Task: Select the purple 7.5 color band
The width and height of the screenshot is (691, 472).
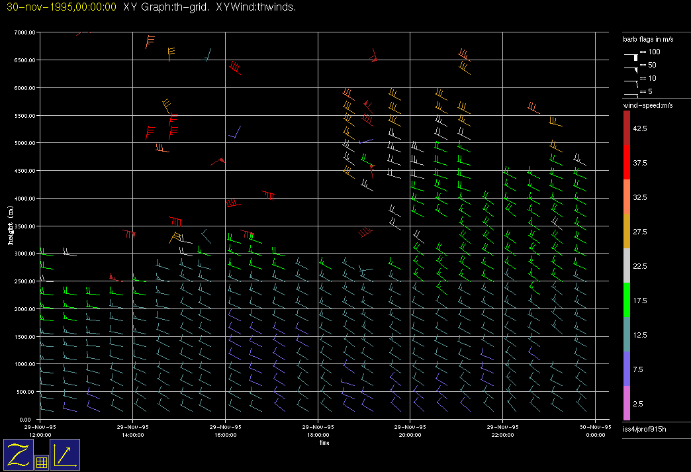Action: click(627, 369)
